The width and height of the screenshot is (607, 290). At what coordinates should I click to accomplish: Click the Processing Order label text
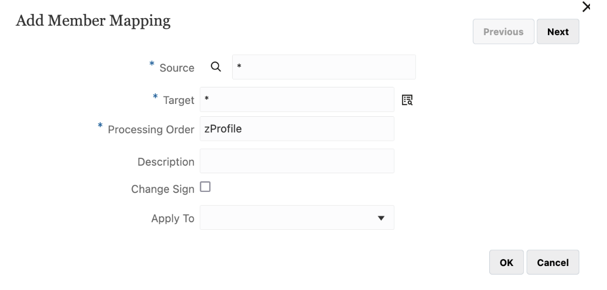(x=151, y=130)
